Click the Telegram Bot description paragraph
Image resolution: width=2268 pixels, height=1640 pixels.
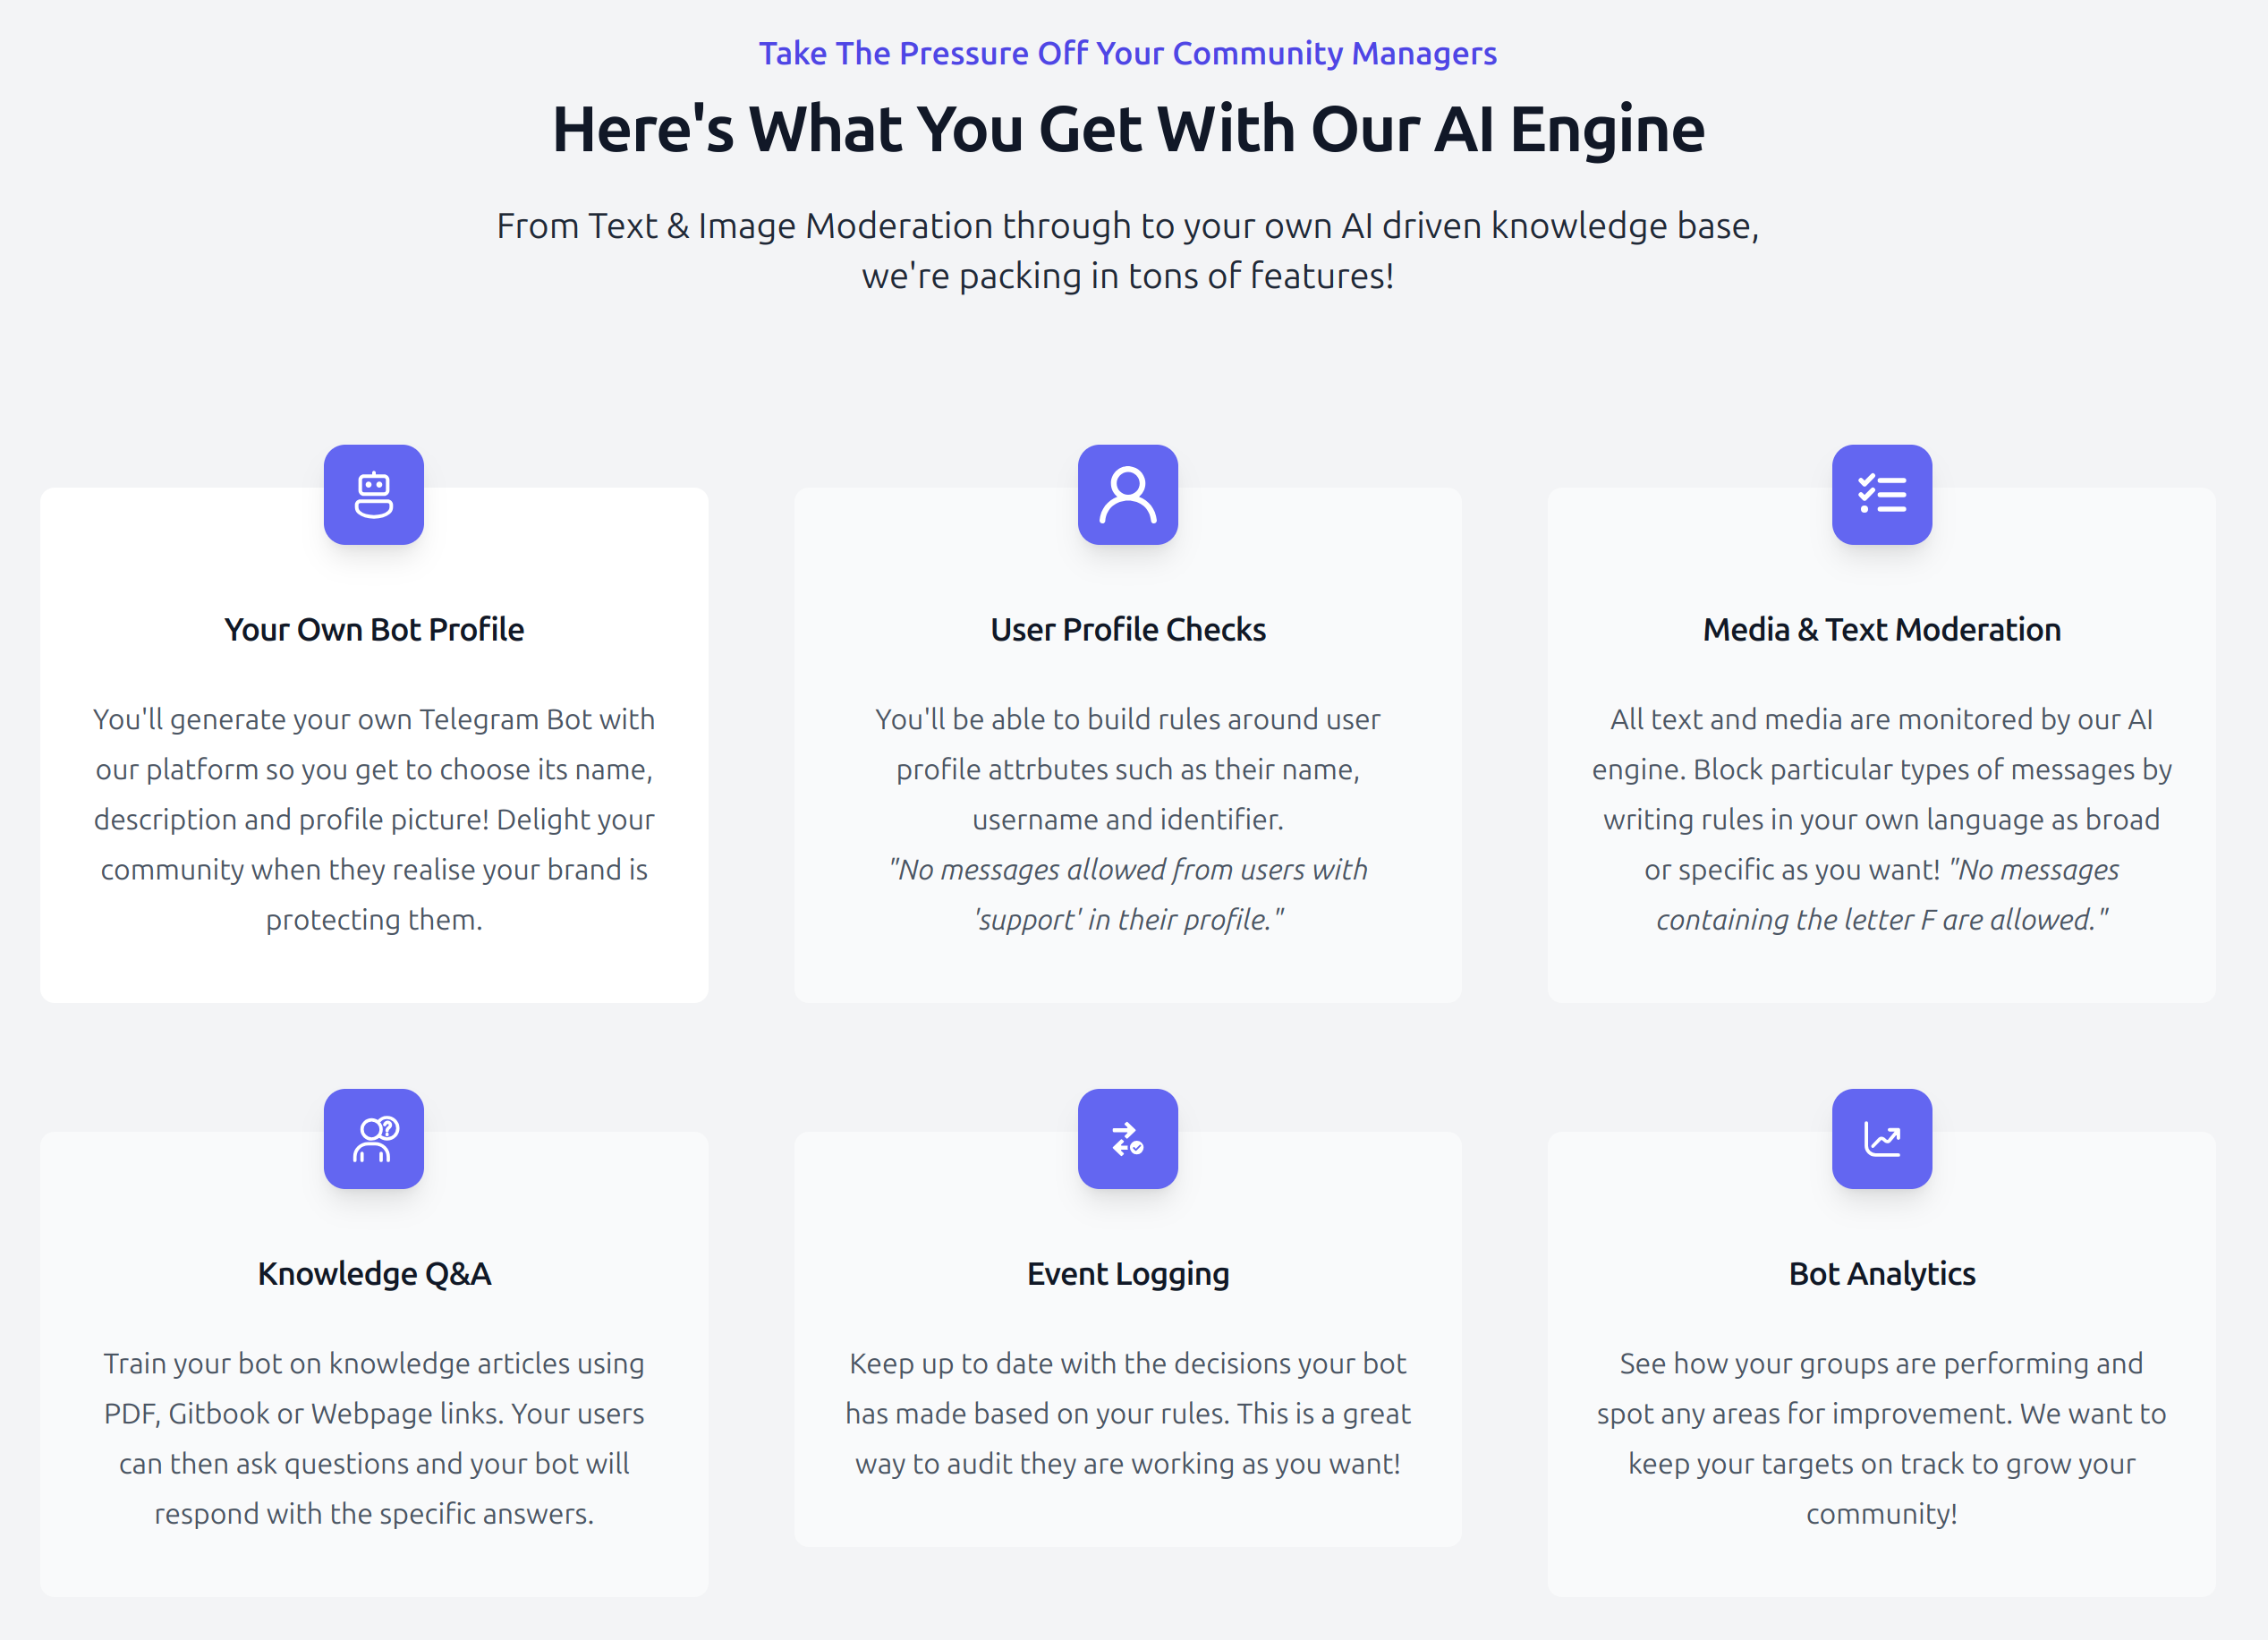click(373, 819)
